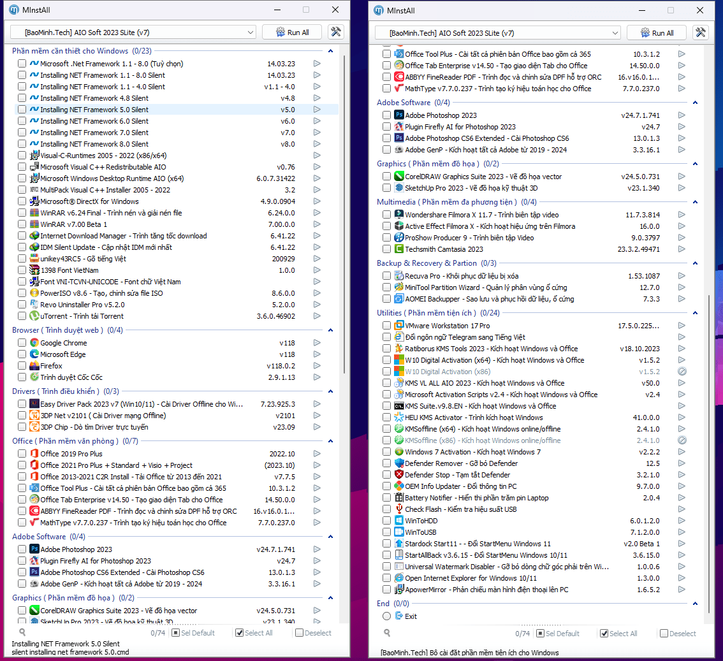The image size is (723, 661).
Task: Select the Exit radio button
Action: tap(386, 616)
